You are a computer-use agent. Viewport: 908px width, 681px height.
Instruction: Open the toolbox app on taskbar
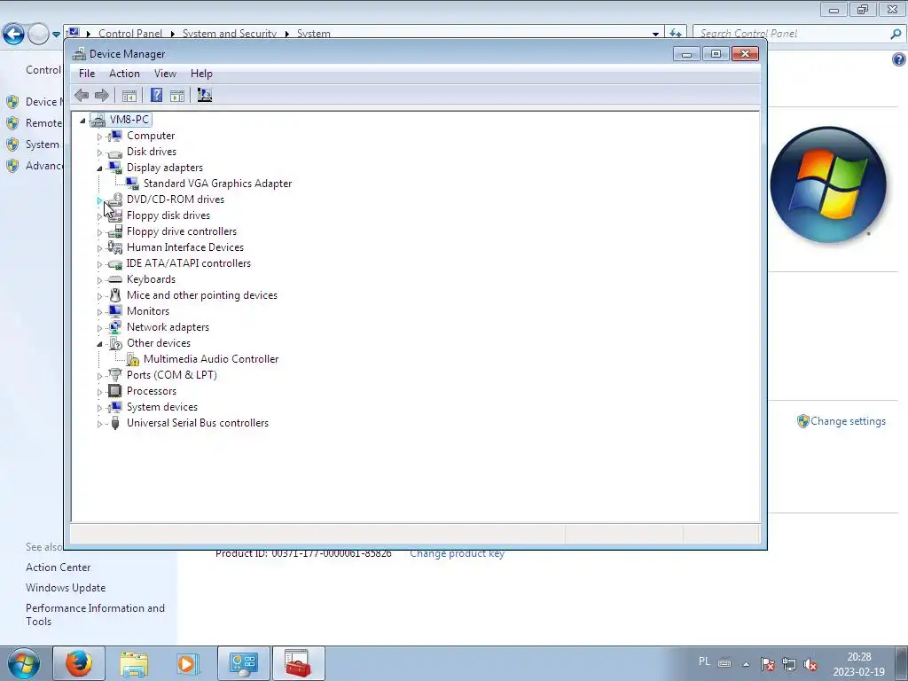click(x=298, y=663)
